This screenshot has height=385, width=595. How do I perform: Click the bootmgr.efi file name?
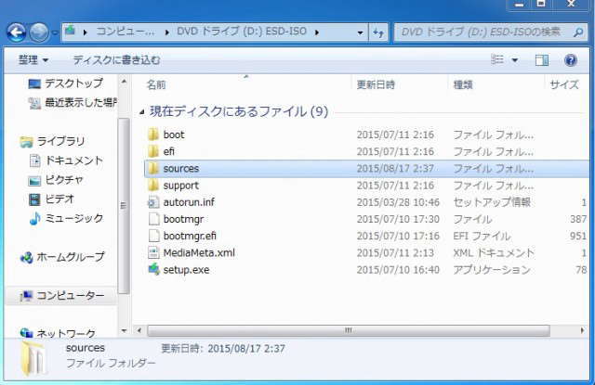click(190, 236)
